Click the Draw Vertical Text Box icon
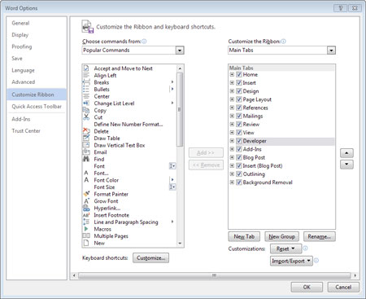 (x=86, y=145)
